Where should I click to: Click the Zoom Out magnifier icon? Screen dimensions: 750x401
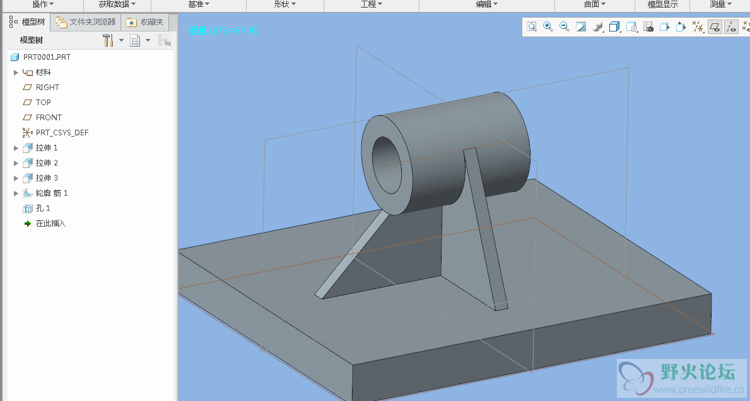[565, 26]
